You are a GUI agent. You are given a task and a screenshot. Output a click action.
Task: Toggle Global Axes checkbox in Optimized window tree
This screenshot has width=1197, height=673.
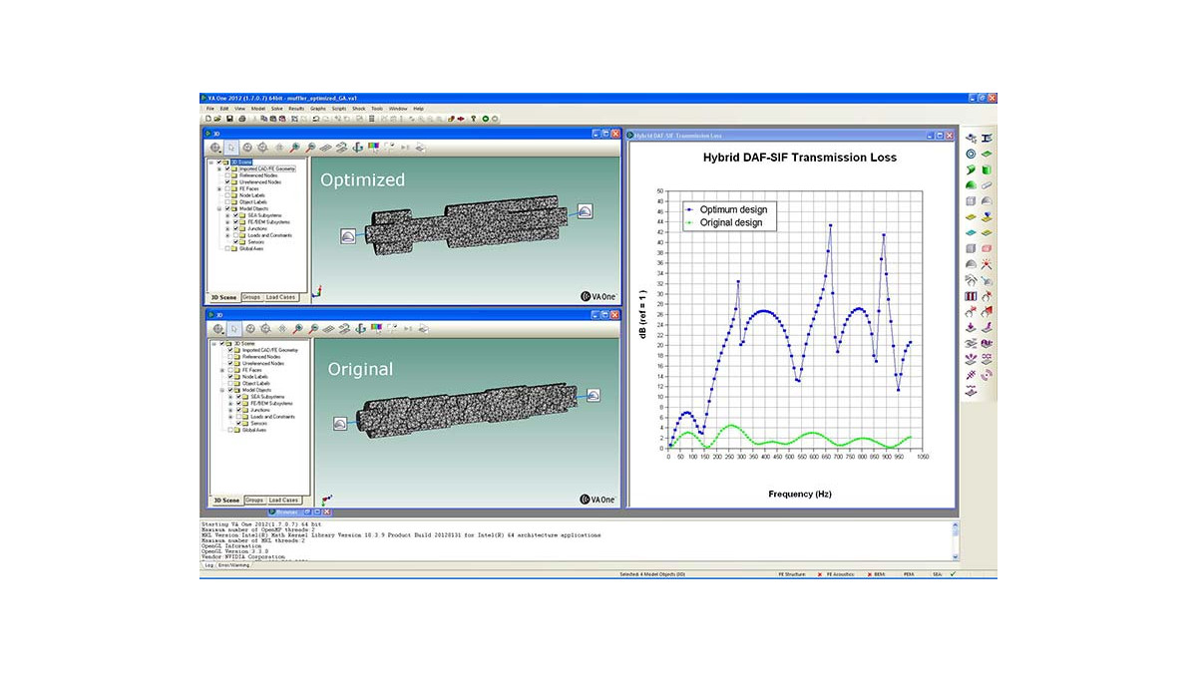pyautogui.click(x=227, y=248)
